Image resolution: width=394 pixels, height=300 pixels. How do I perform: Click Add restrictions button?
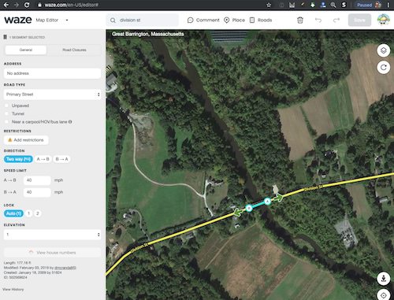coord(26,140)
